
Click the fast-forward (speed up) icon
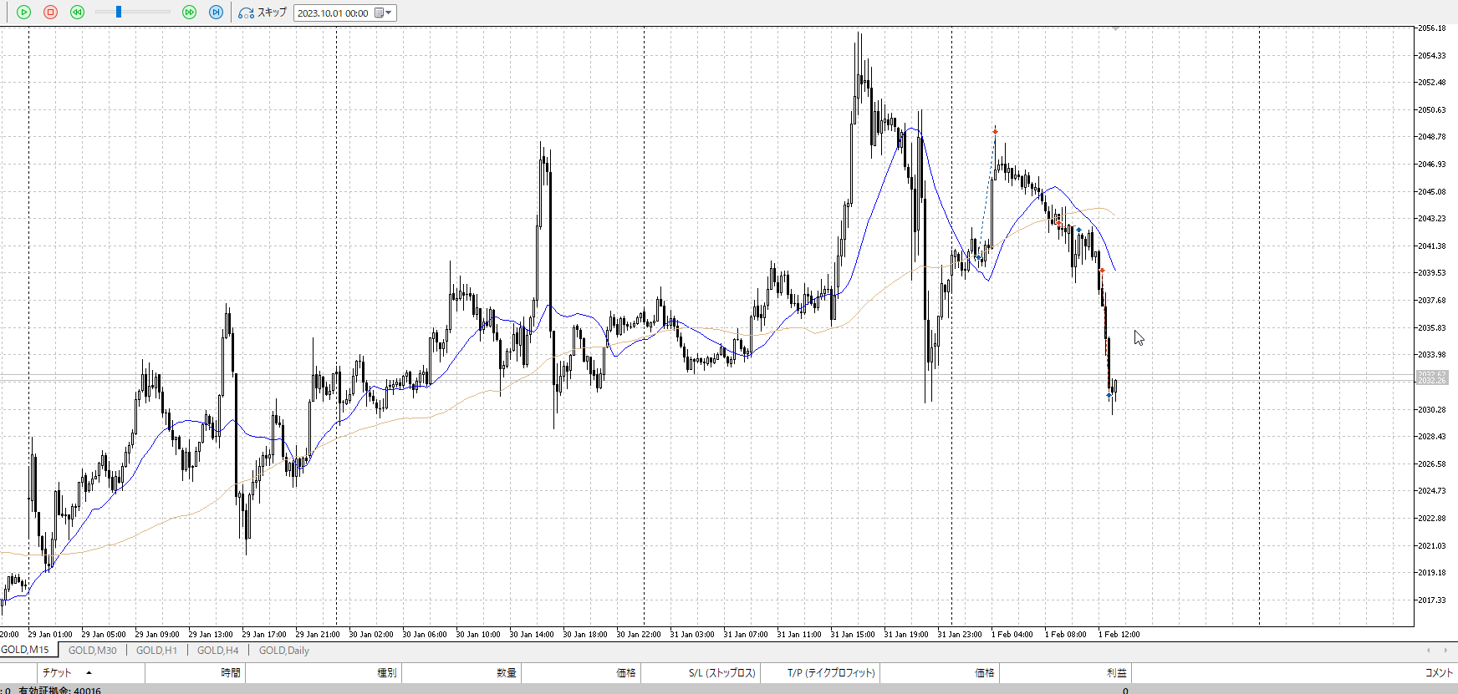tap(189, 13)
